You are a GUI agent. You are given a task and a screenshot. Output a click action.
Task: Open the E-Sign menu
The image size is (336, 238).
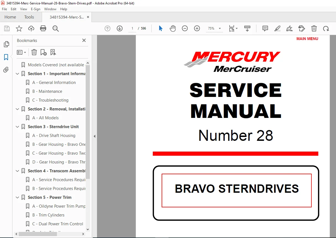pos(36,9)
